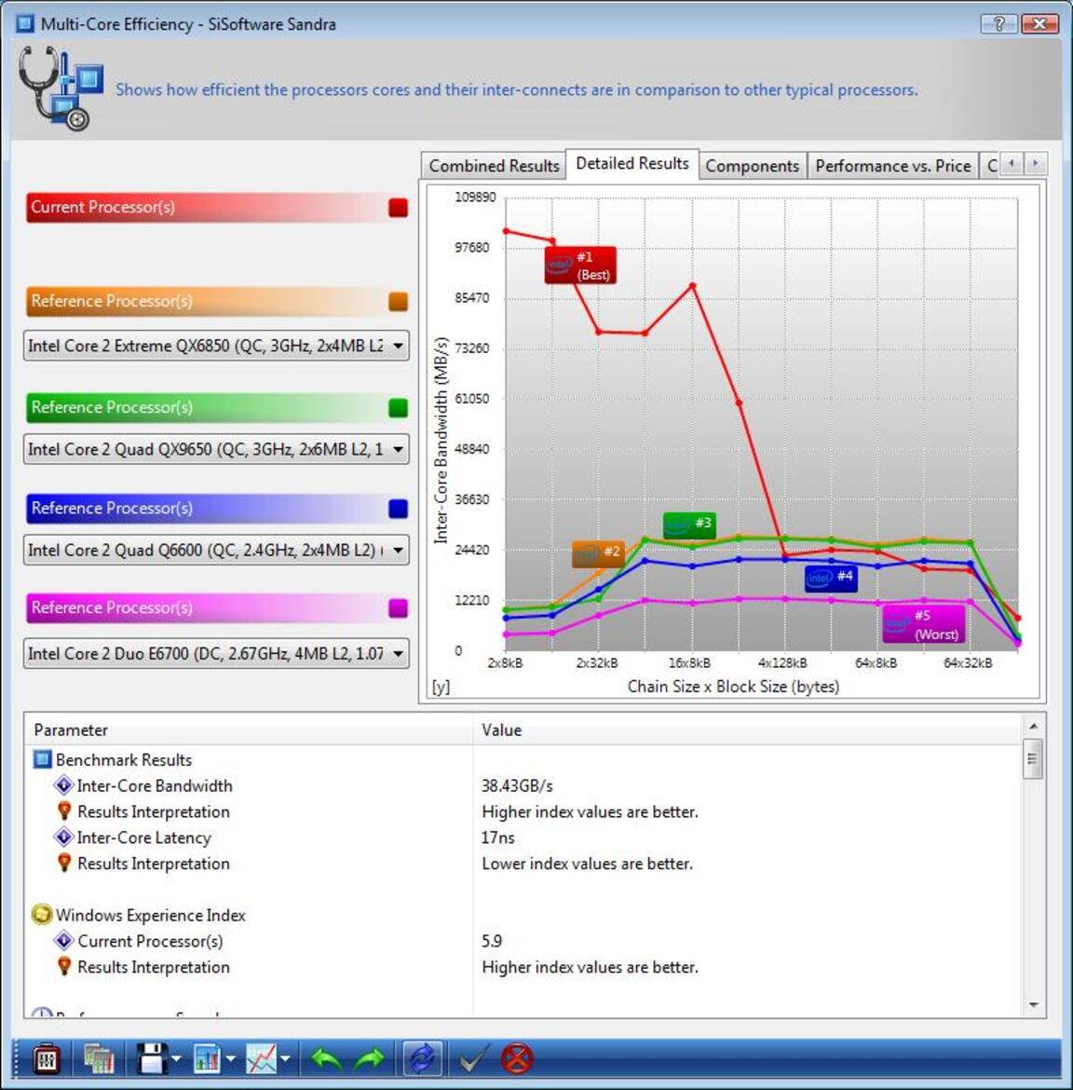Image resolution: width=1073 pixels, height=1090 pixels.
Task: Click the 5.9 experience index value
Action: coord(492,941)
